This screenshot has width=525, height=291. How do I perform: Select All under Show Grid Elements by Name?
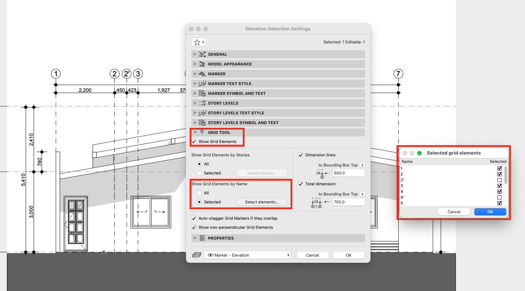(x=199, y=193)
